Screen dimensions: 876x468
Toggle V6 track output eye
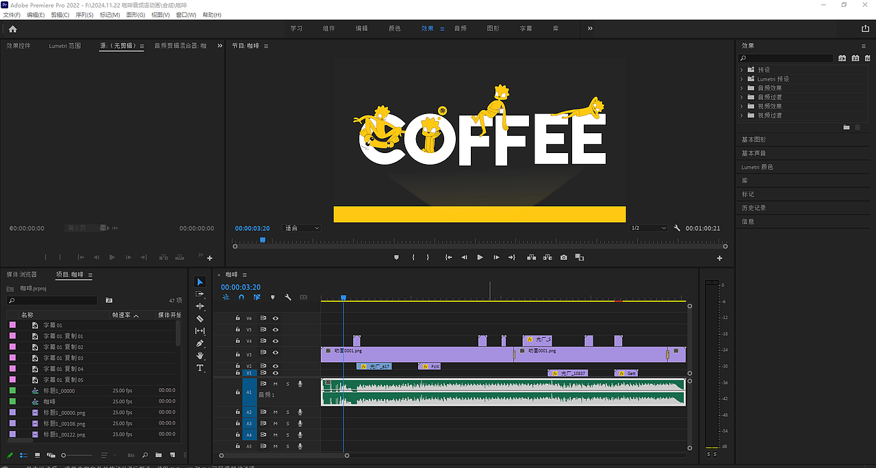point(276,318)
